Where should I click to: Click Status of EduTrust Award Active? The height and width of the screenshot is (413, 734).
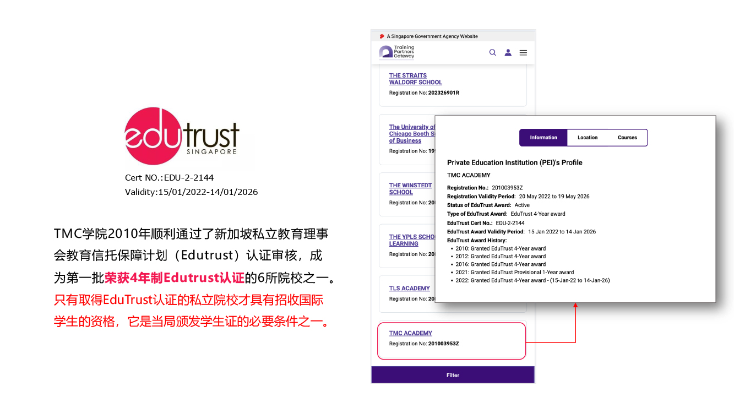pyautogui.click(x=488, y=205)
